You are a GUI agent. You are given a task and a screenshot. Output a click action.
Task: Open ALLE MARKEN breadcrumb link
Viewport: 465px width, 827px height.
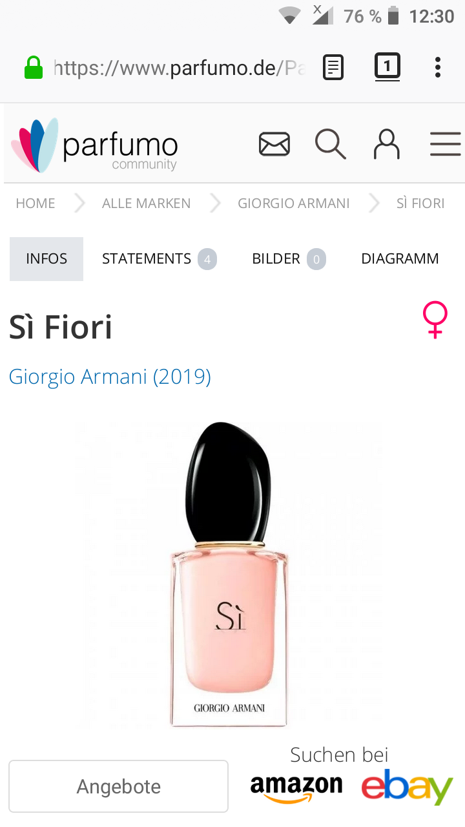[146, 204]
